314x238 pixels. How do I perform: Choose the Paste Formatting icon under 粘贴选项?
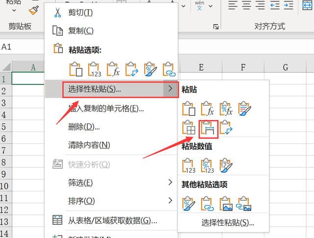(151, 69)
